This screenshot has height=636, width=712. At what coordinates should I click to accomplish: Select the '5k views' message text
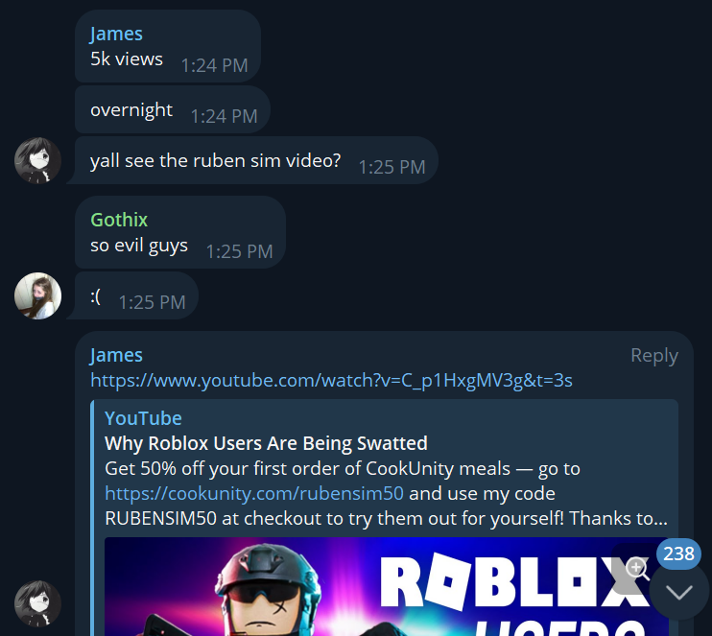coord(127,59)
